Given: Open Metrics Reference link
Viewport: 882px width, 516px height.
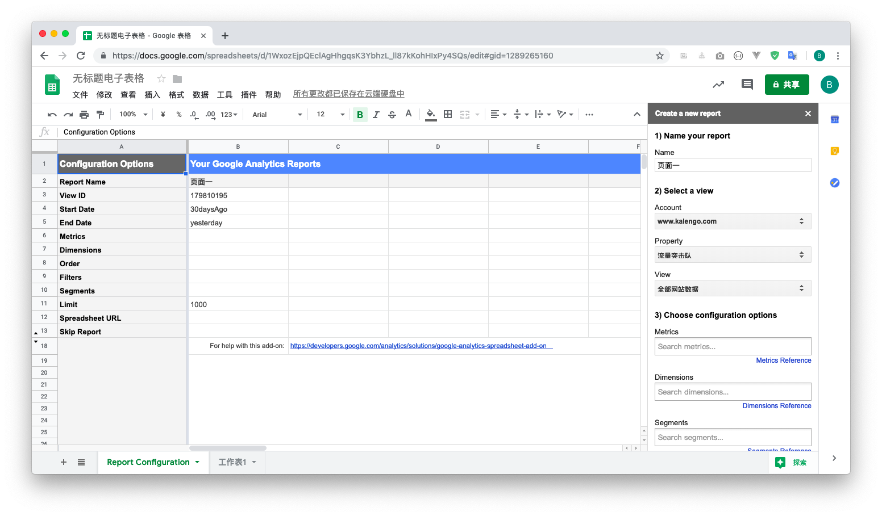Looking at the screenshot, I should [783, 360].
